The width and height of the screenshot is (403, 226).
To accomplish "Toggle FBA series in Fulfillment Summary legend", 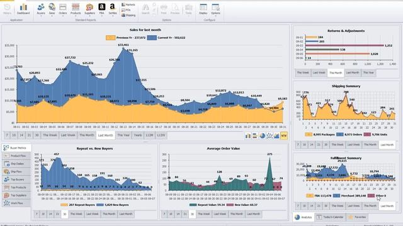I will point(319,195).
